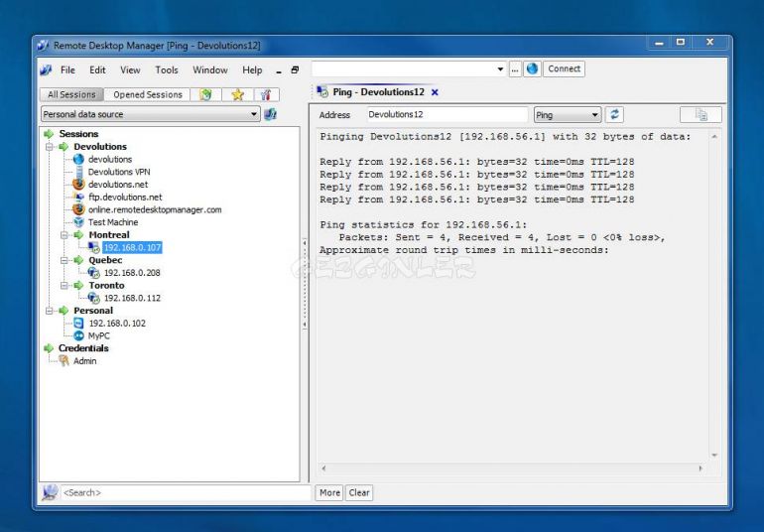Select session 192.168.0.208
The height and width of the screenshot is (532, 764).
132,273
